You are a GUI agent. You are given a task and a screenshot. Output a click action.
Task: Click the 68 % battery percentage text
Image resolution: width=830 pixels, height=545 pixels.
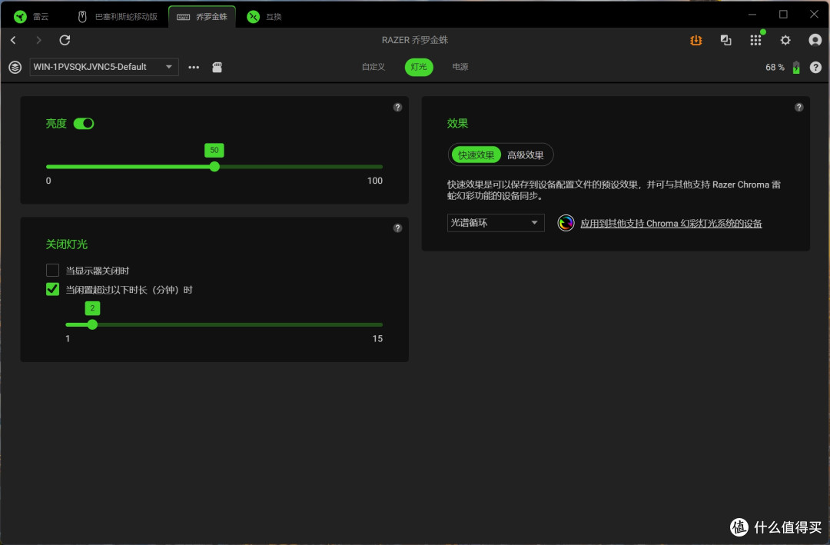coord(775,68)
